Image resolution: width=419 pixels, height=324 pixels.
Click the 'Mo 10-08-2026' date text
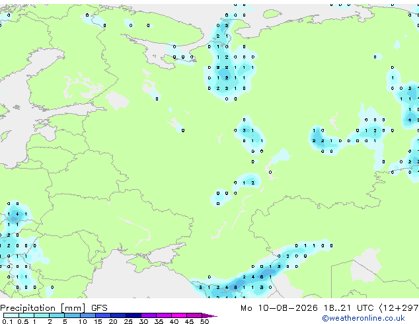[x=279, y=308]
